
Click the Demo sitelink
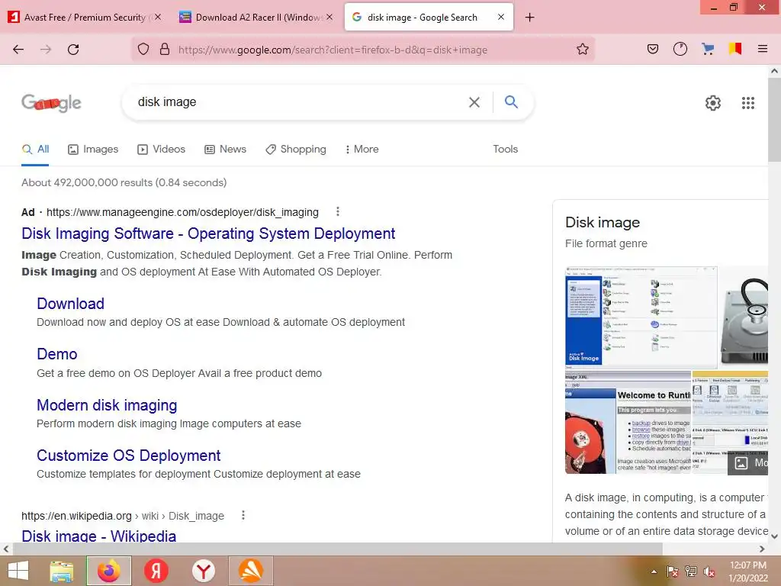pyautogui.click(x=56, y=354)
